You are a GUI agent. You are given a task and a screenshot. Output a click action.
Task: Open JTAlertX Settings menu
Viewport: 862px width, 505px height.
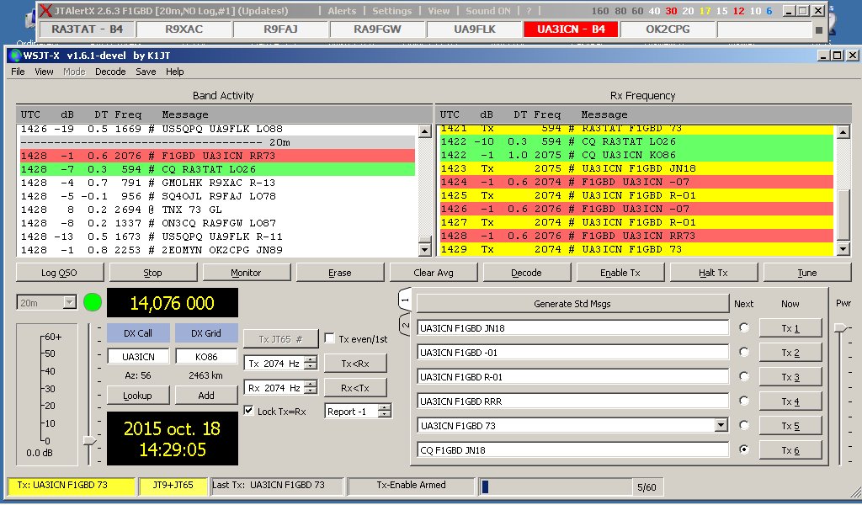(392, 11)
